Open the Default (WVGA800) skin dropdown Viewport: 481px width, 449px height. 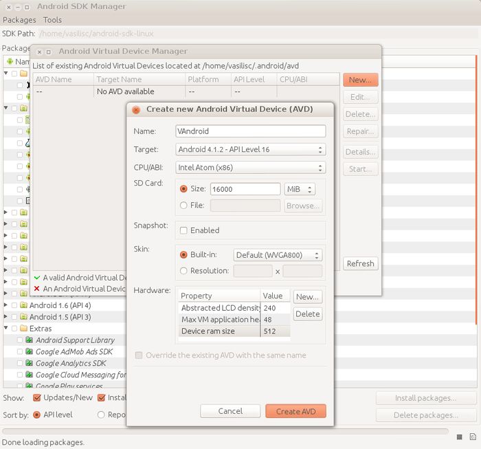278,255
